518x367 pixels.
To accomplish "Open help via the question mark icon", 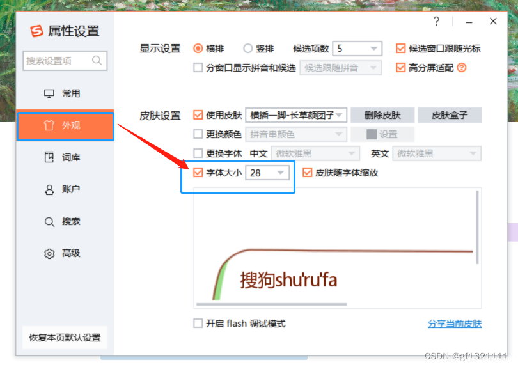I will pos(436,22).
